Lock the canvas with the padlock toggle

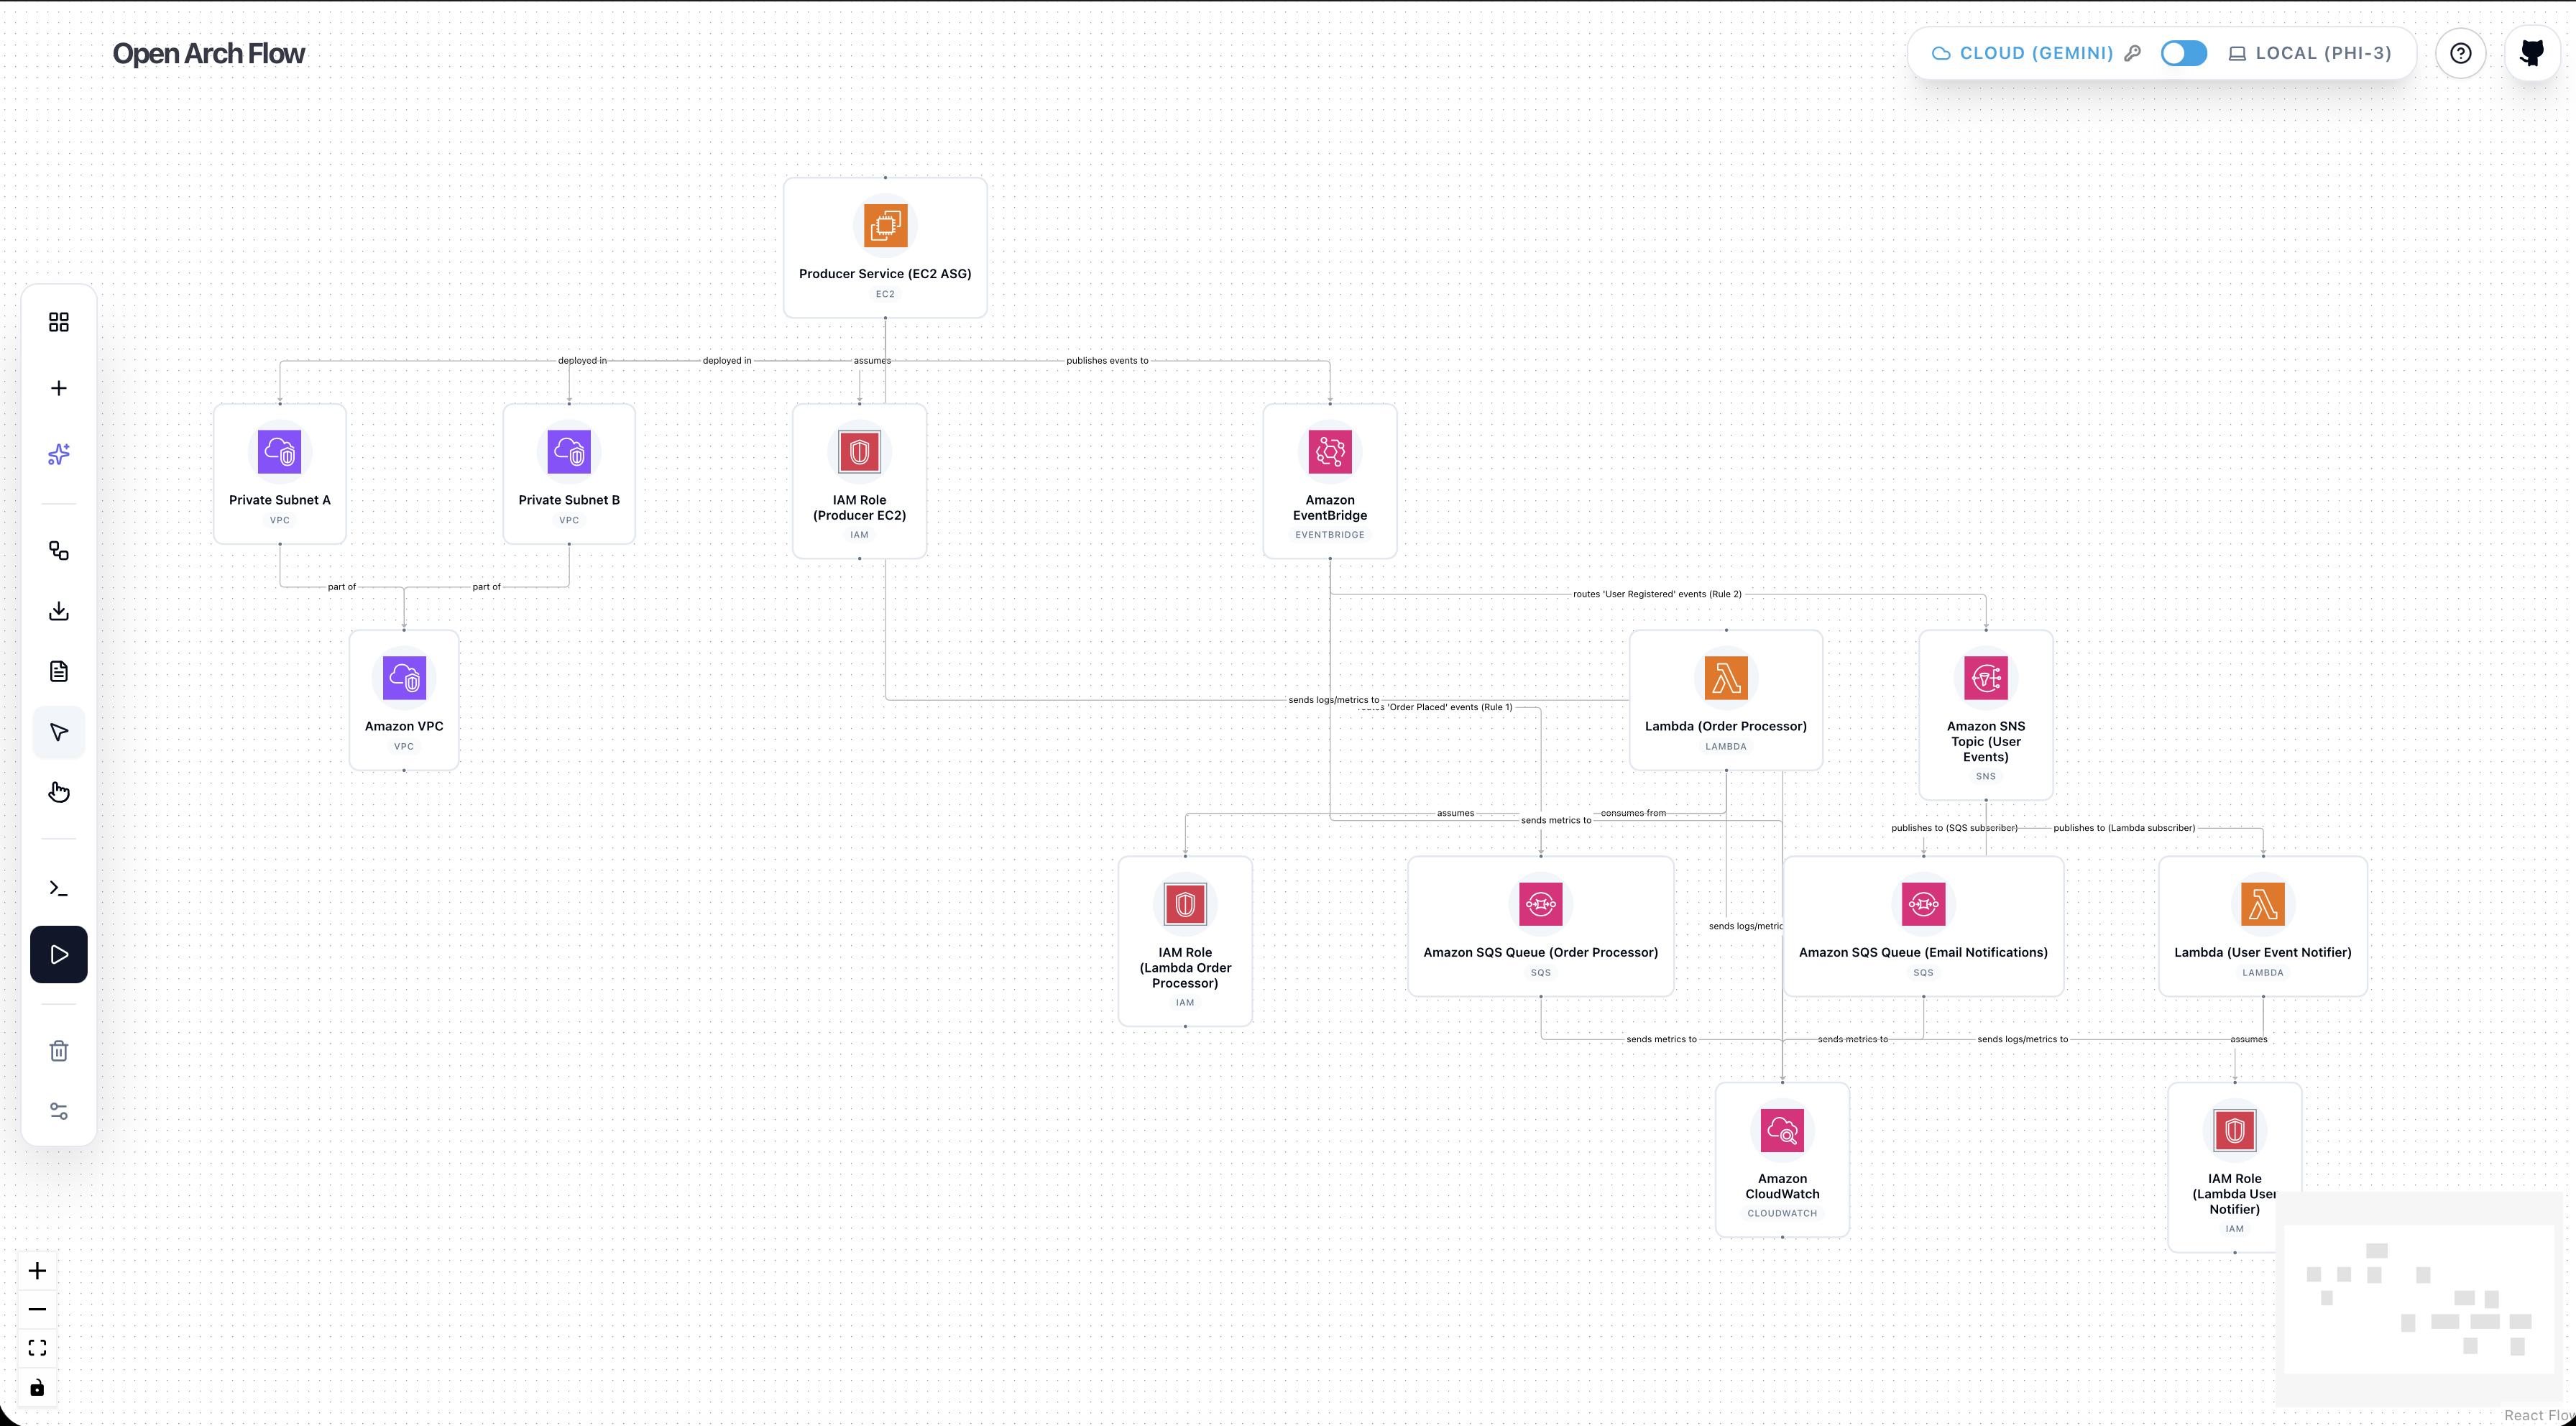click(x=38, y=1387)
